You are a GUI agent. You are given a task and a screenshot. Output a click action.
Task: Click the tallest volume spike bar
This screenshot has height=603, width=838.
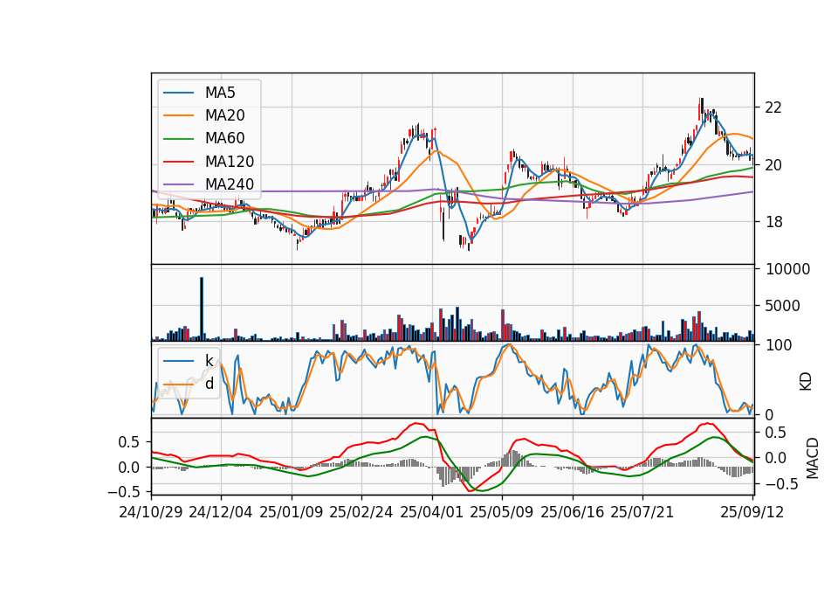point(202,308)
